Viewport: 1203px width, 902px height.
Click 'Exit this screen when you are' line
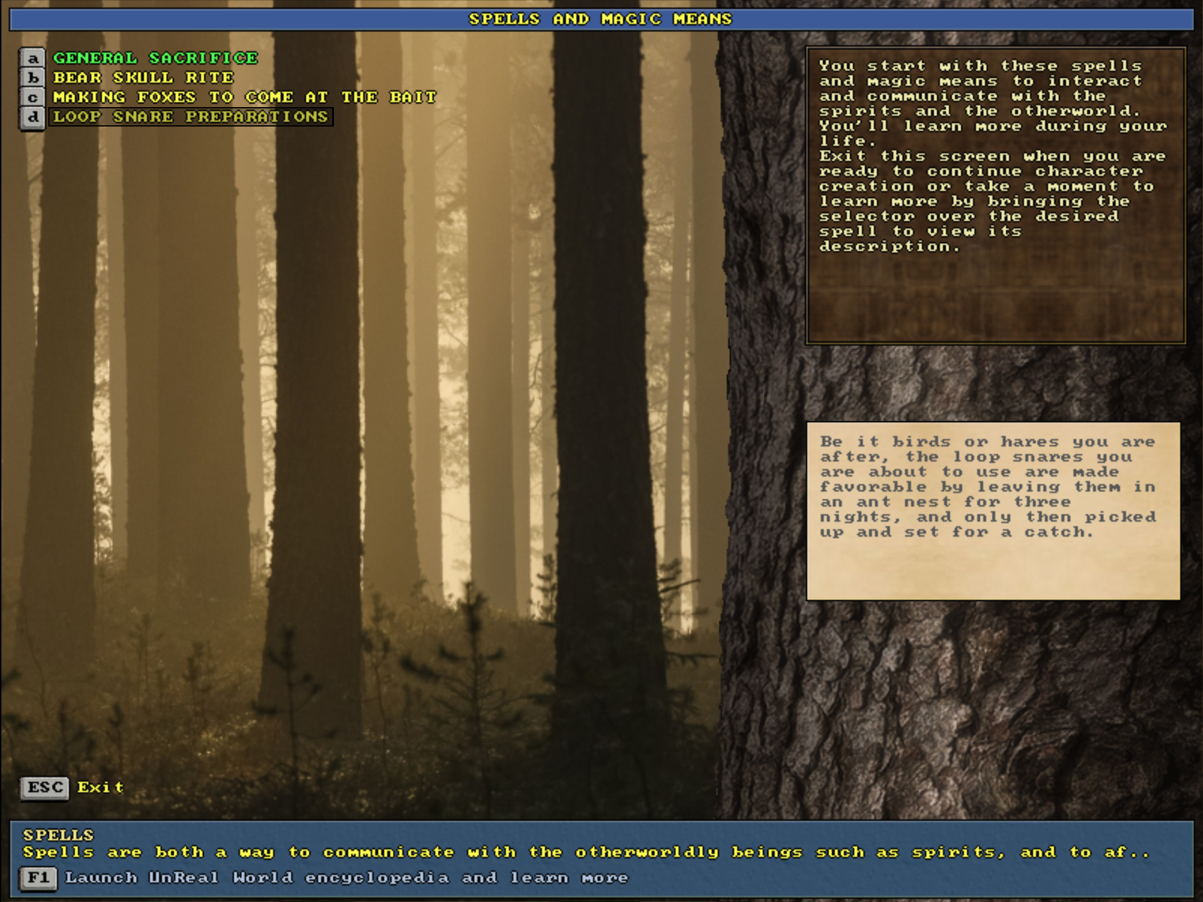click(992, 156)
